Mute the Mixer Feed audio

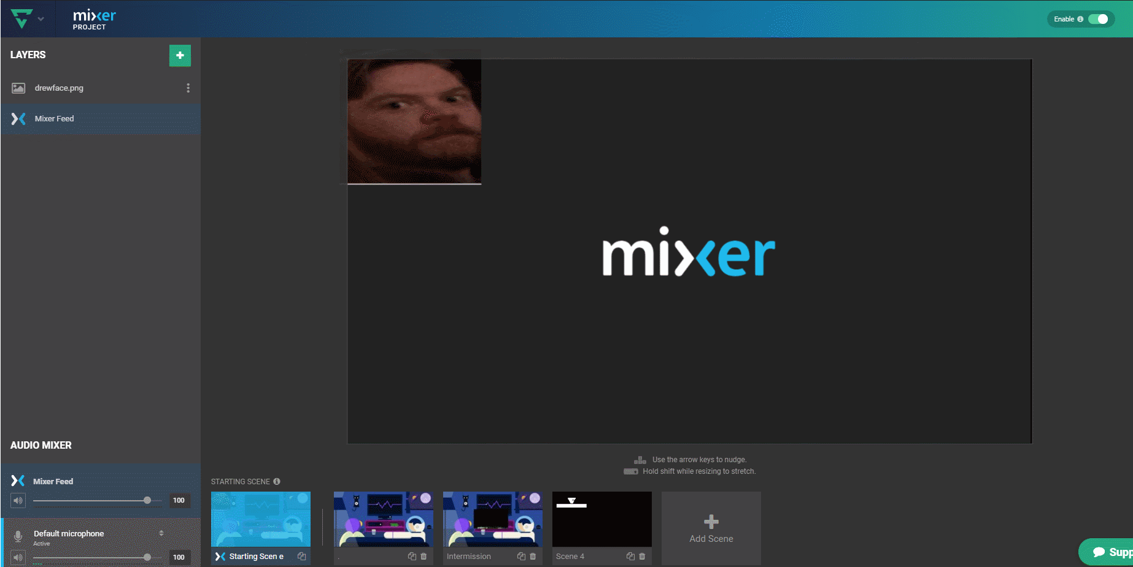(x=18, y=501)
